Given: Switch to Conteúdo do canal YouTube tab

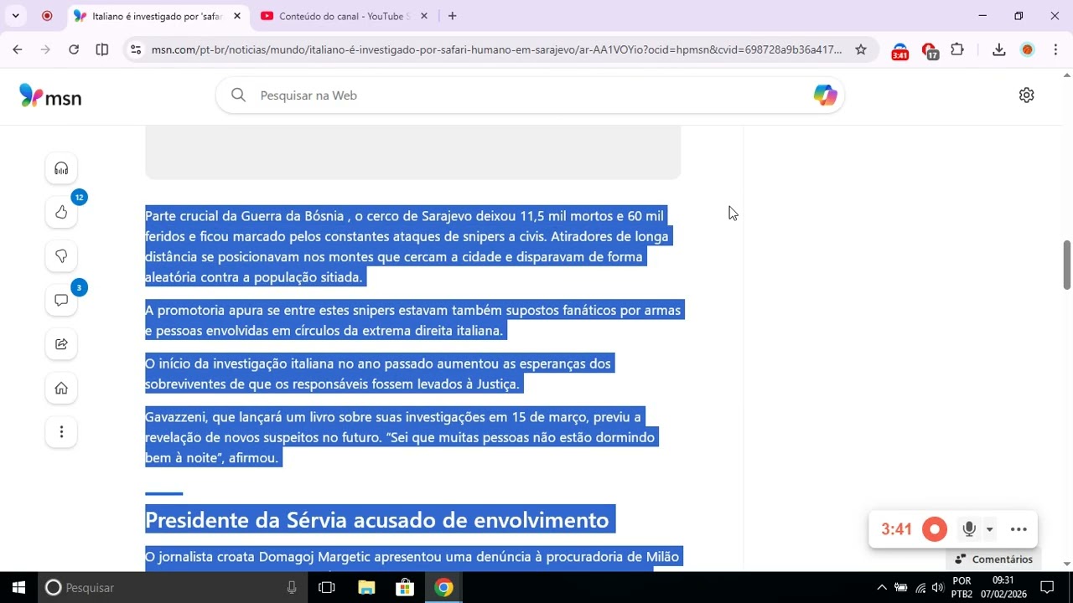Looking at the screenshot, I should click(344, 16).
